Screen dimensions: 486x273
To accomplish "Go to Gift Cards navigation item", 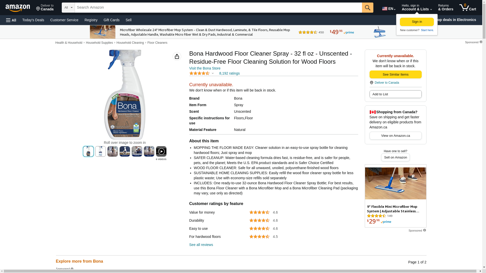I will tap(111, 20).
